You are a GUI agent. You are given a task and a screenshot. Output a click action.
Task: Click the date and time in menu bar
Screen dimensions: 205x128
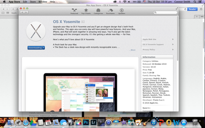pos(160,2)
